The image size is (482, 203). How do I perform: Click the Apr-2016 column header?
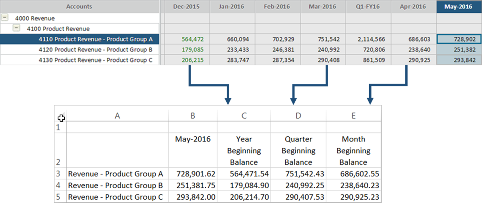pos(414,7)
